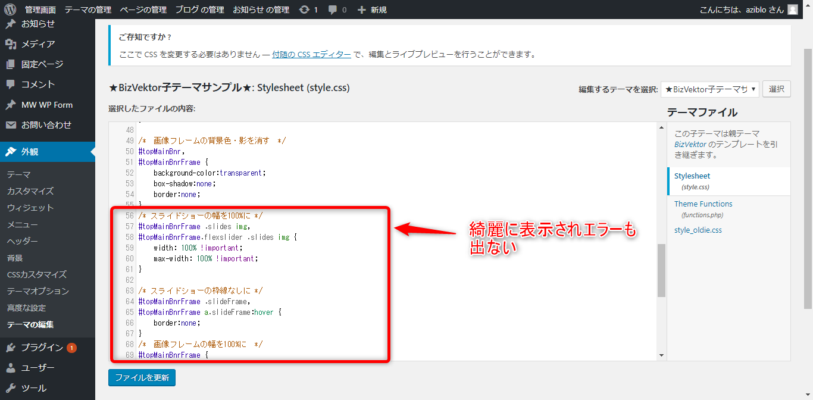Click code line 'border:none;' on line 54
Viewport: 813px width, 400px height.
point(177,194)
